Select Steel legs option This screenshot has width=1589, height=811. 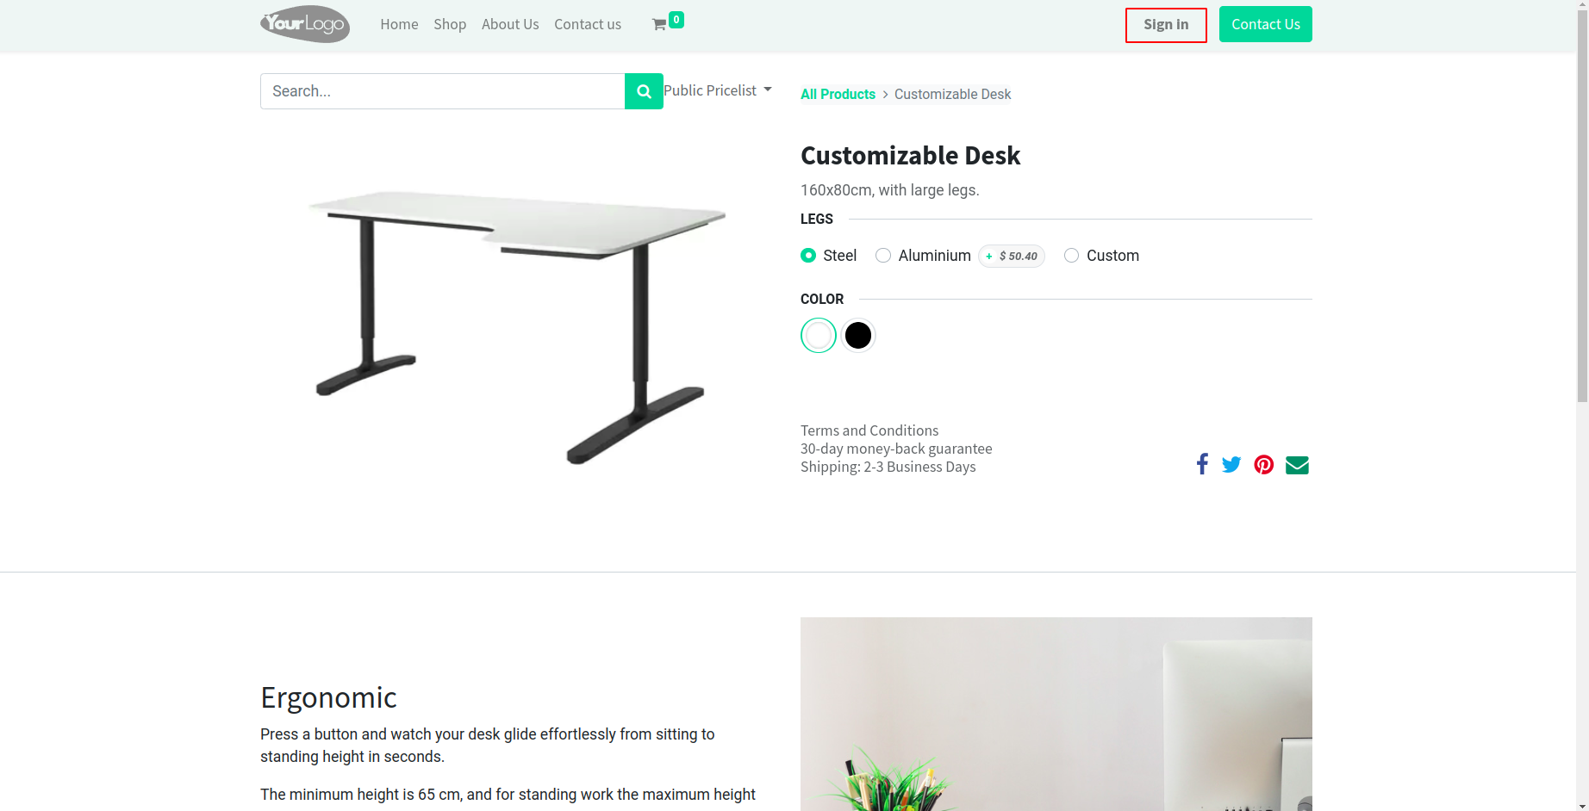pyautogui.click(x=808, y=256)
